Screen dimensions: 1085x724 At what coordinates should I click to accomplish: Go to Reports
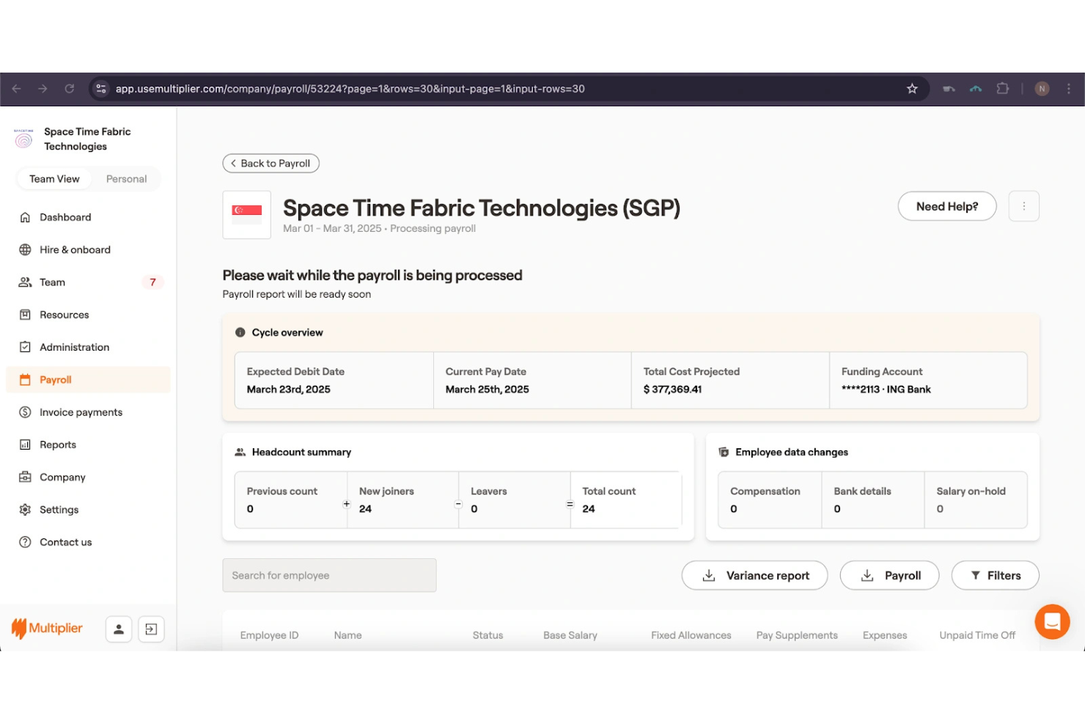tap(88, 445)
